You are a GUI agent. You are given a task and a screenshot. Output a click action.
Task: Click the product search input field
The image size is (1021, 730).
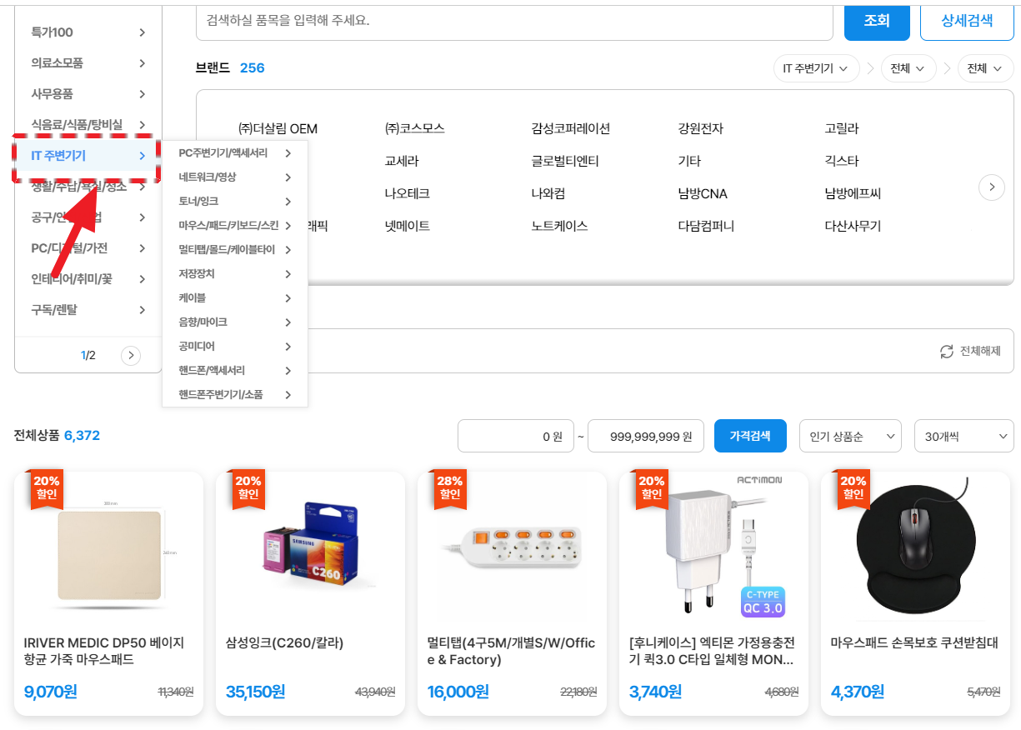click(514, 21)
